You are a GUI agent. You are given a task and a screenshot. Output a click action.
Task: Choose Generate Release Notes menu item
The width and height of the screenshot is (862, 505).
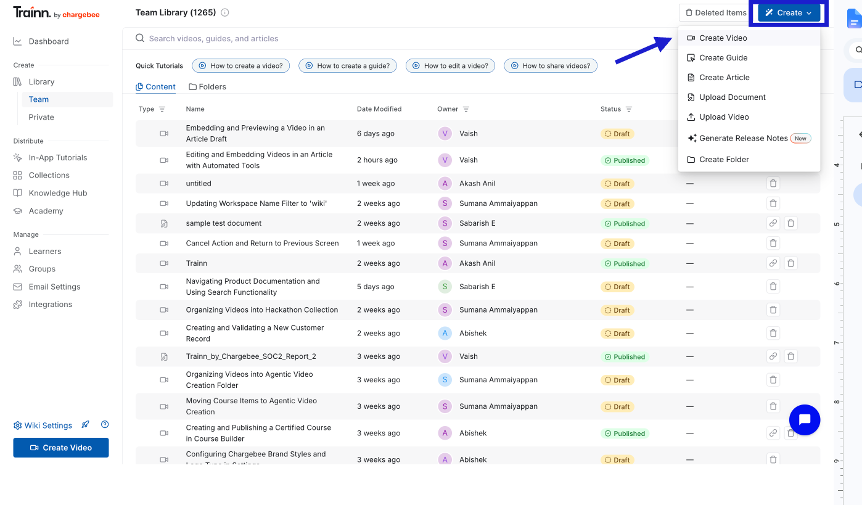749,138
